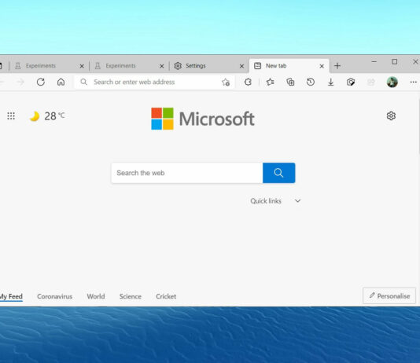Click the Microsoft logo
420x363 pixels.
coord(203,119)
